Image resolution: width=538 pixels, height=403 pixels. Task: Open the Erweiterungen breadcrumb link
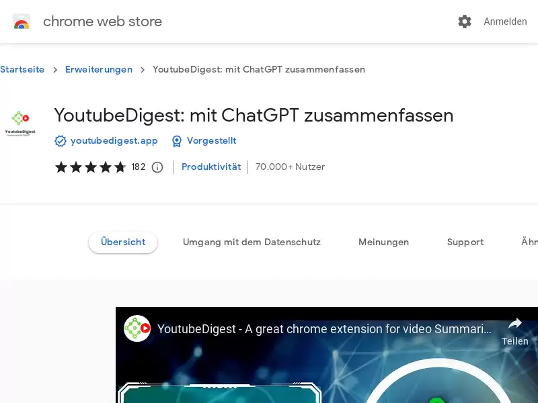tap(99, 70)
